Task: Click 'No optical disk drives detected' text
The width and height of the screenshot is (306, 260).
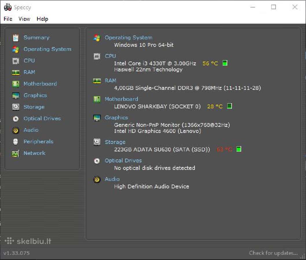Action: tap(155, 168)
